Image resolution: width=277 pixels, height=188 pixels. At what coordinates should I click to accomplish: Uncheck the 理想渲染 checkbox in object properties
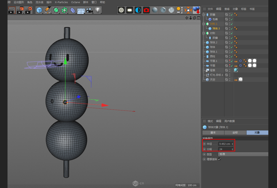tap(219, 159)
